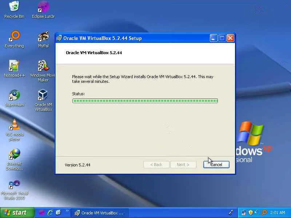Launch Internet Explorer from quick launch
The image size is (291, 218).
pos(50,213)
